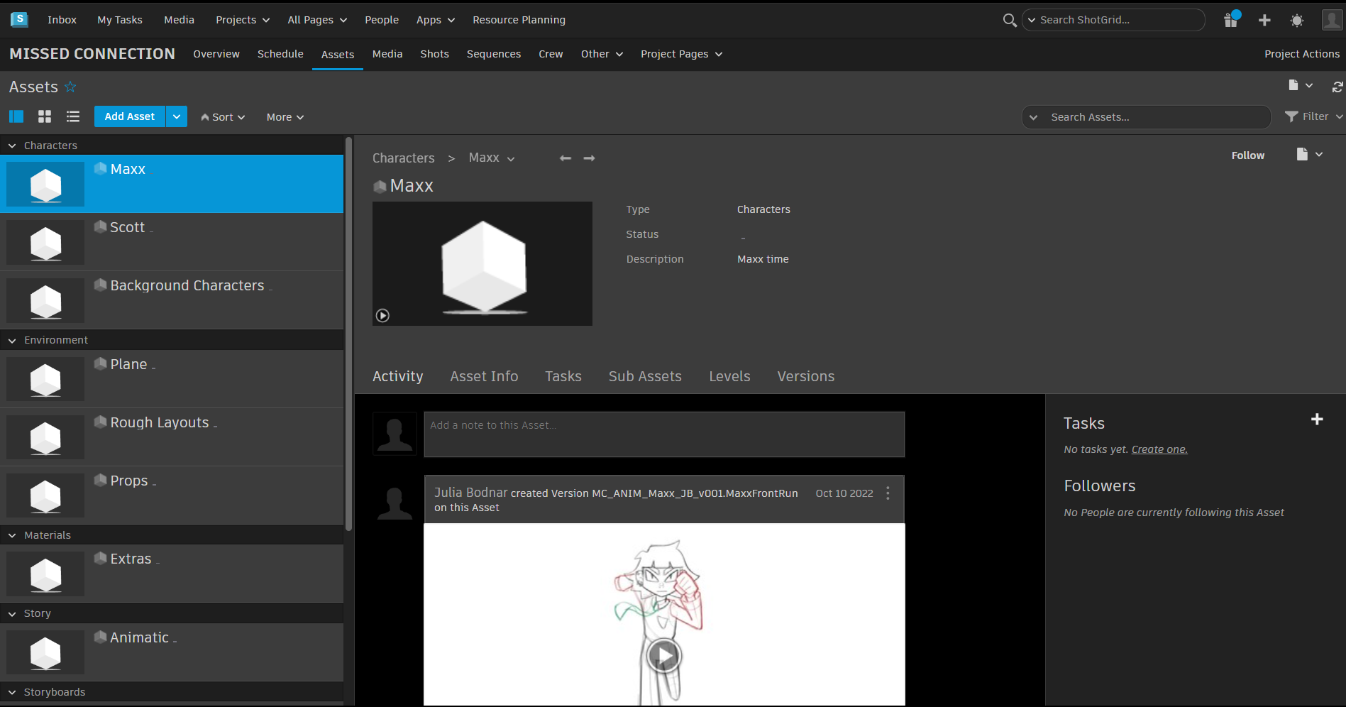Click the Filter funnel icon

(x=1291, y=116)
